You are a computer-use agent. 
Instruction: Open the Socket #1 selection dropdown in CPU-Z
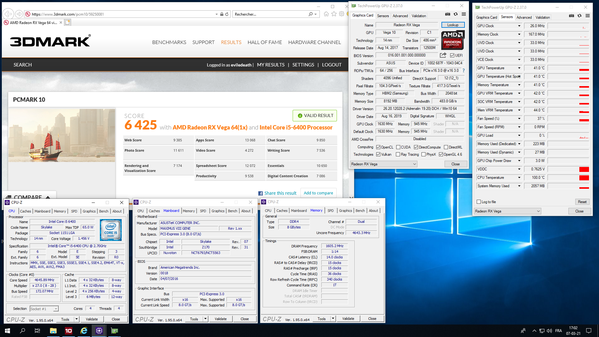(44, 309)
